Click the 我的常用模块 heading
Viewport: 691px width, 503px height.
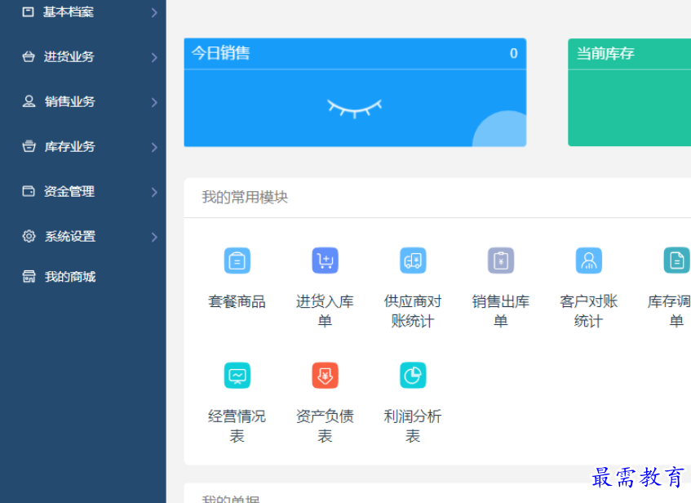(x=245, y=197)
